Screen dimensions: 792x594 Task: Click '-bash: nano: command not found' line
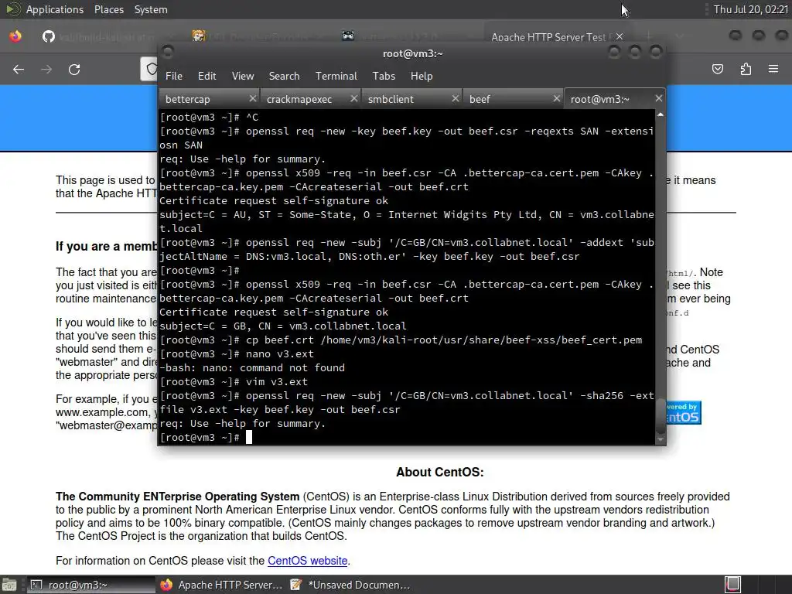click(x=252, y=367)
